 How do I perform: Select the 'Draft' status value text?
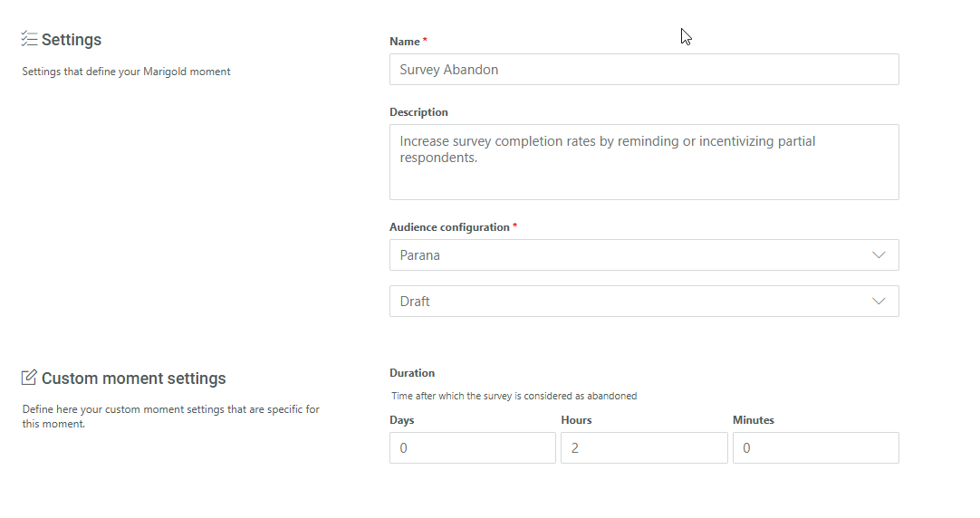tap(415, 302)
